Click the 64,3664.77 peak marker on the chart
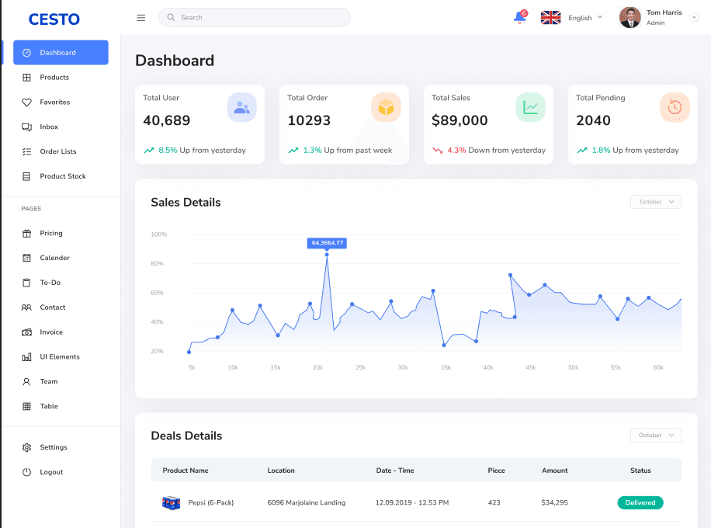The image size is (711, 528). click(327, 242)
